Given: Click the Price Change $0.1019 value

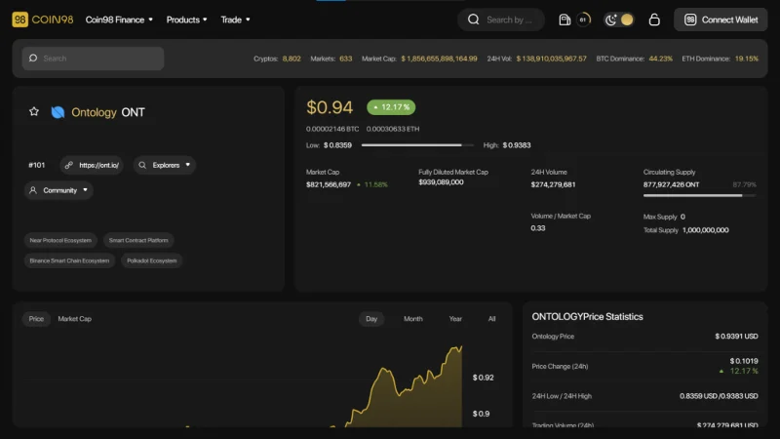Looking at the screenshot, I should (x=744, y=361).
